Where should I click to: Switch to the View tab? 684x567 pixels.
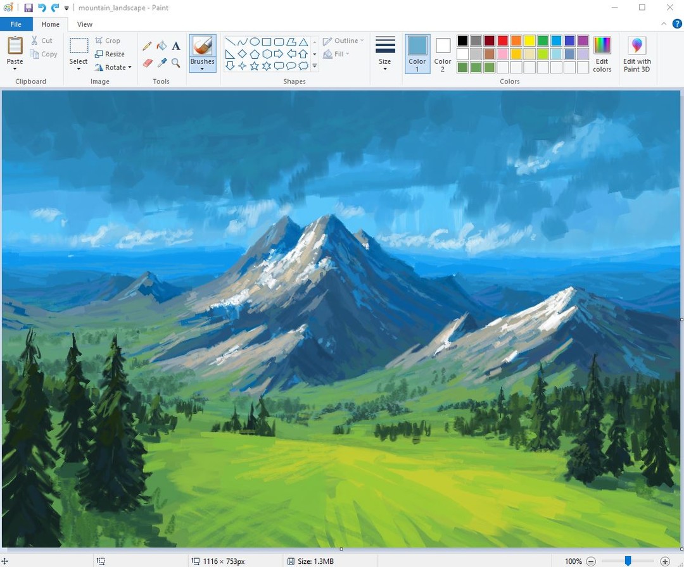click(x=85, y=25)
